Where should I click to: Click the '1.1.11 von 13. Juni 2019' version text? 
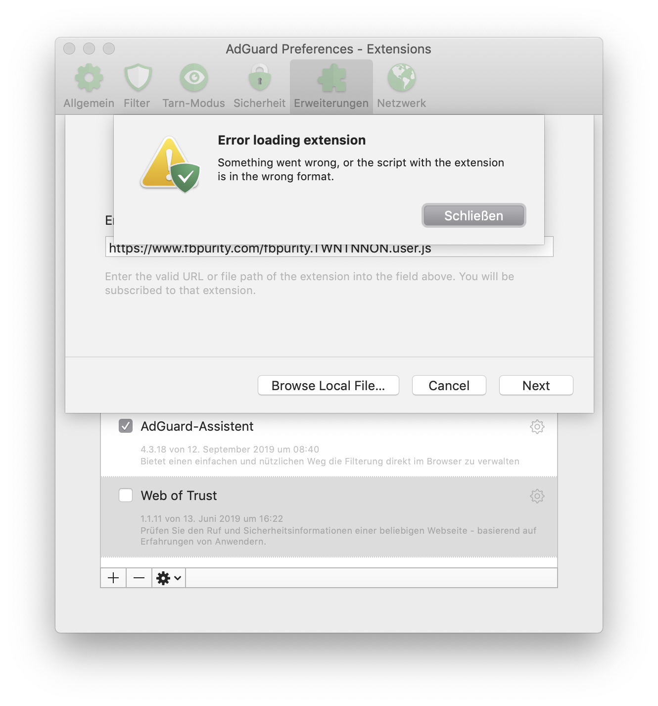(x=212, y=519)
